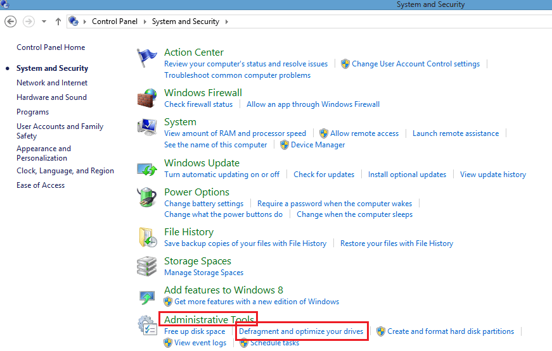Click Launch remote assistance
Image resolution: width=552 pixels, height=351 pixels.
[x=456, y=133]
